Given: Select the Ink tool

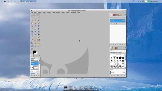Looking at the screenshot, I should tap(32, 43).
